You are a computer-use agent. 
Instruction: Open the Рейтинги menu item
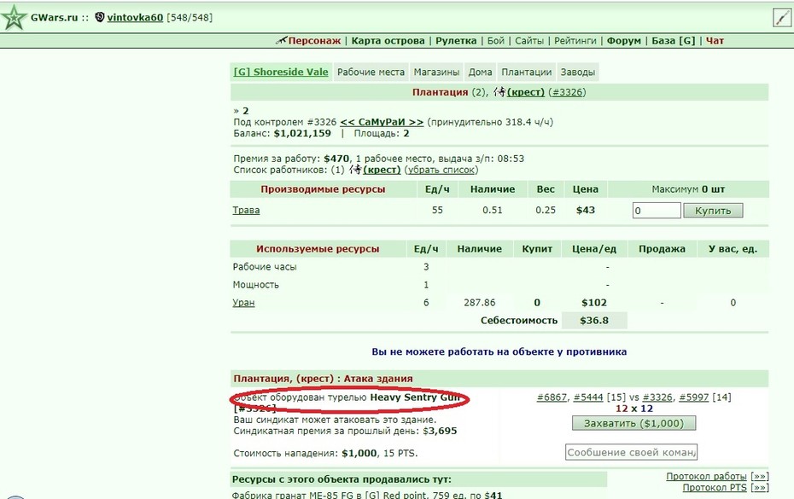click(575, 40)
